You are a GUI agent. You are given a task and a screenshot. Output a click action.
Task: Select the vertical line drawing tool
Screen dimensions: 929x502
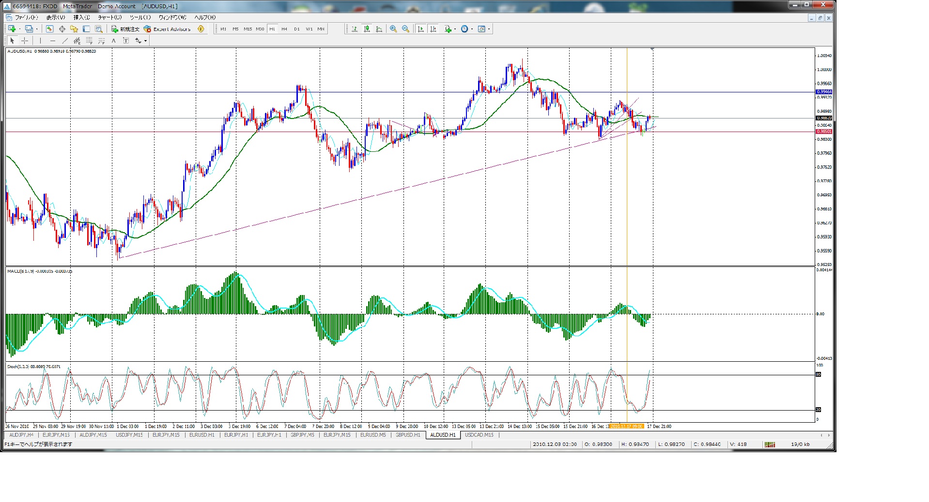(40, 41)
